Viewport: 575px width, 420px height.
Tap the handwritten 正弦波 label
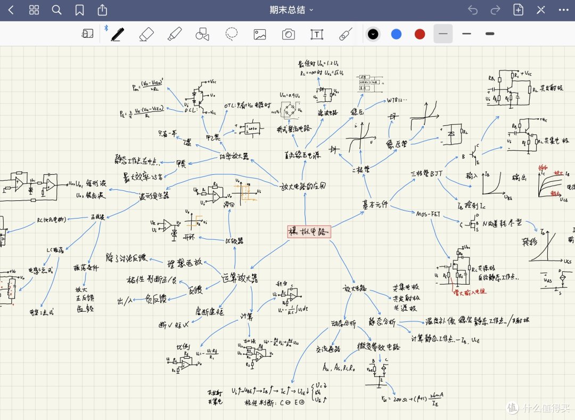[x=98, y=217]
